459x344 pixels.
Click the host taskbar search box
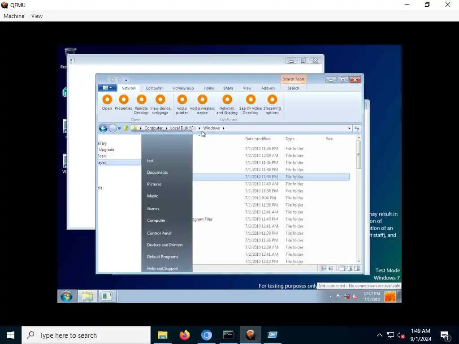click(86, 335)
